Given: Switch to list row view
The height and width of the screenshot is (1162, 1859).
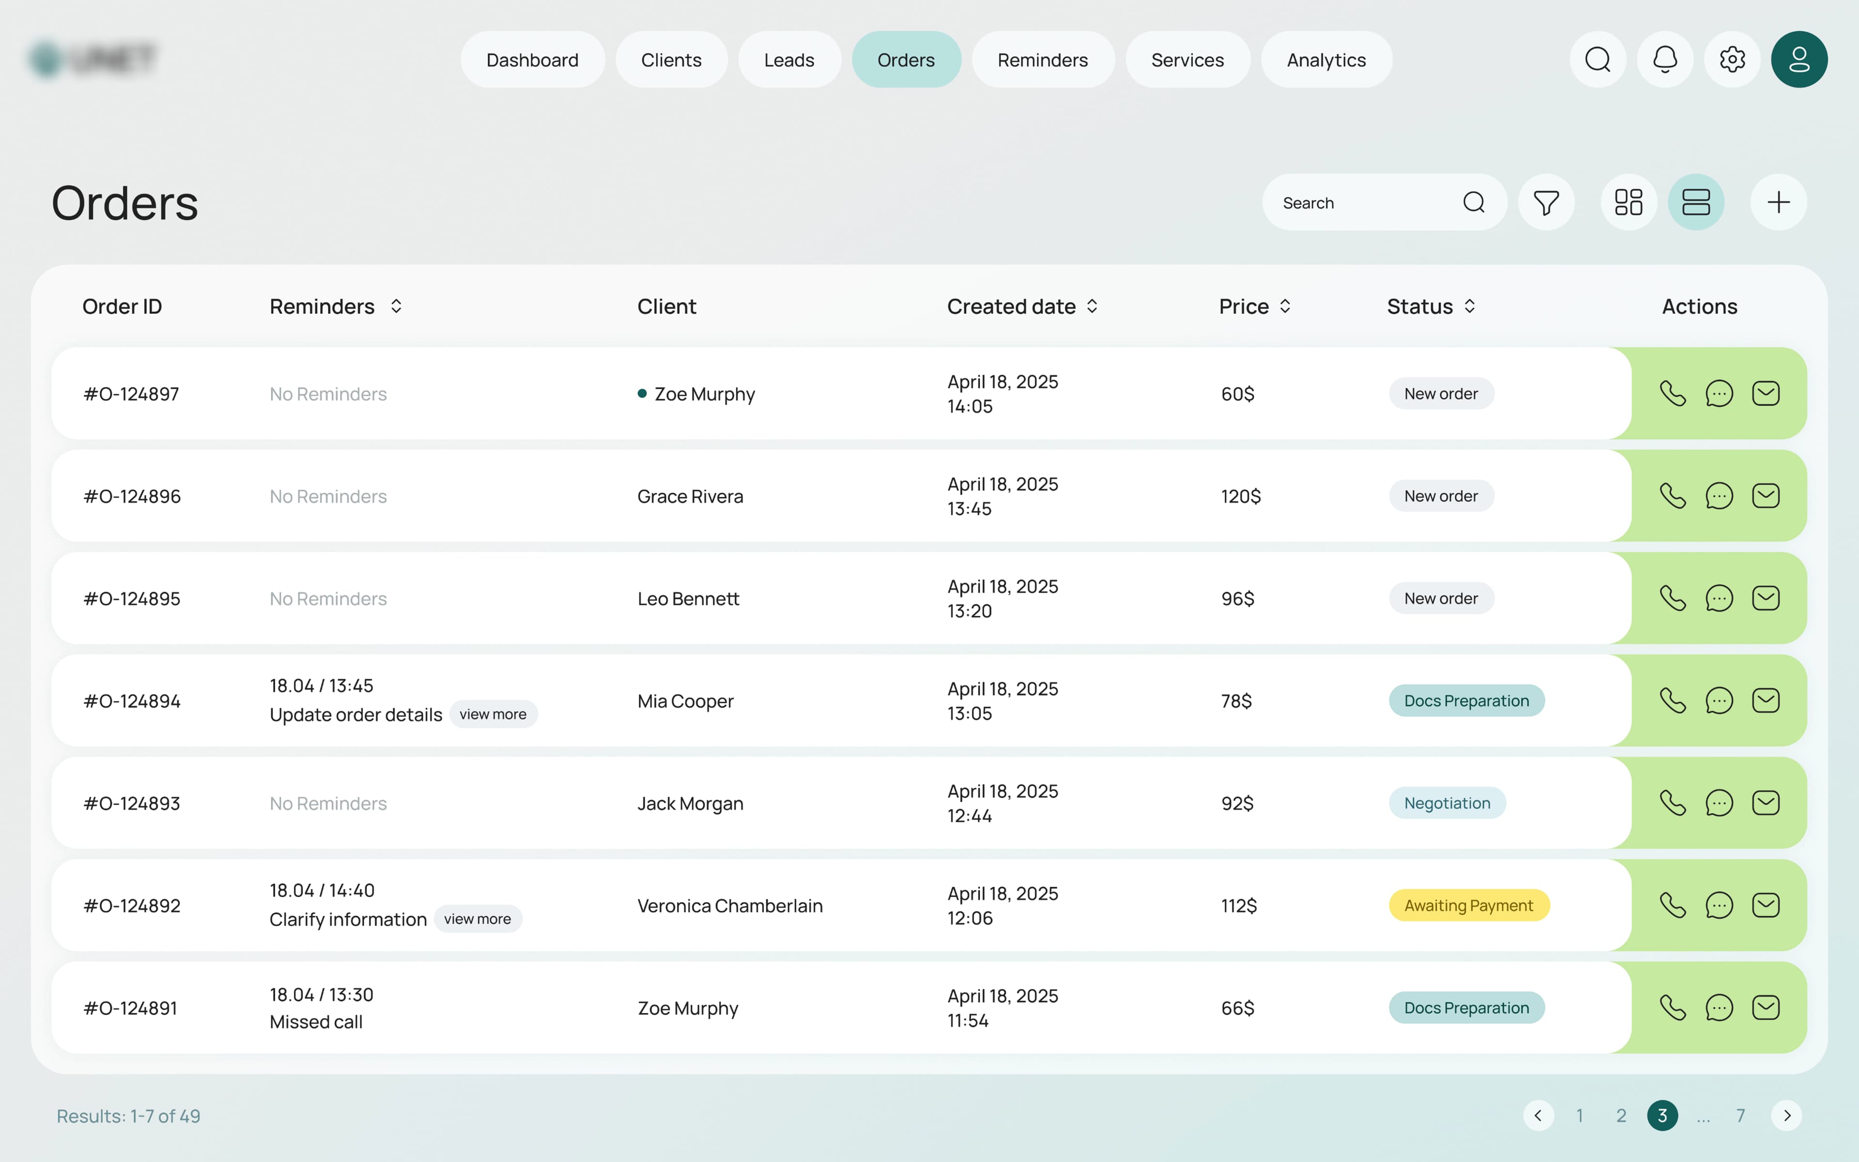Looking at the screenshot, I should [1695, 203].
